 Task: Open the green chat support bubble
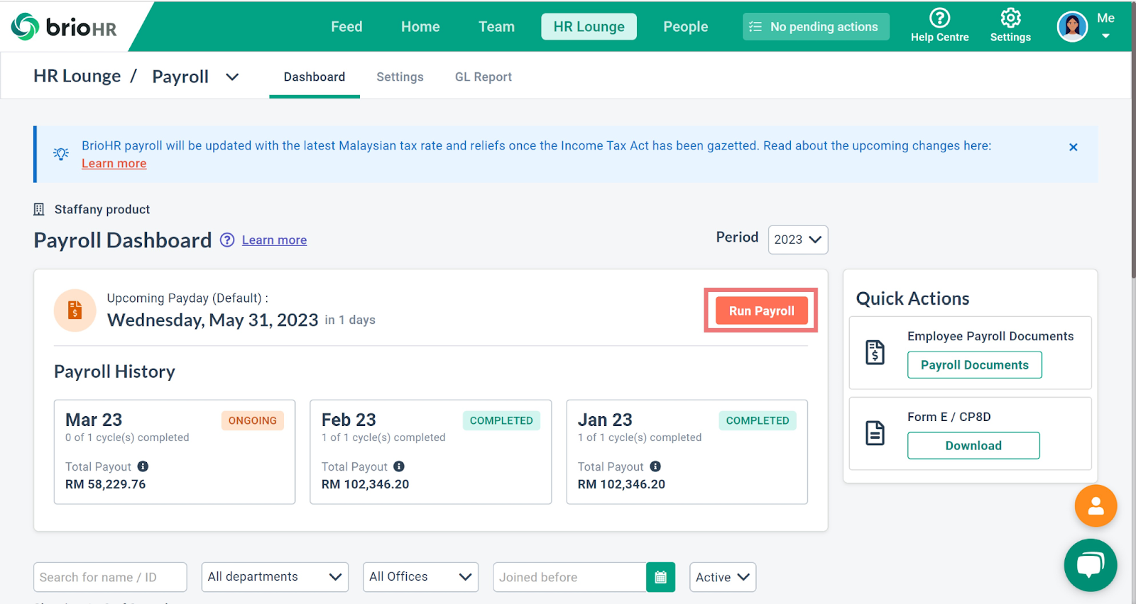1091,565
